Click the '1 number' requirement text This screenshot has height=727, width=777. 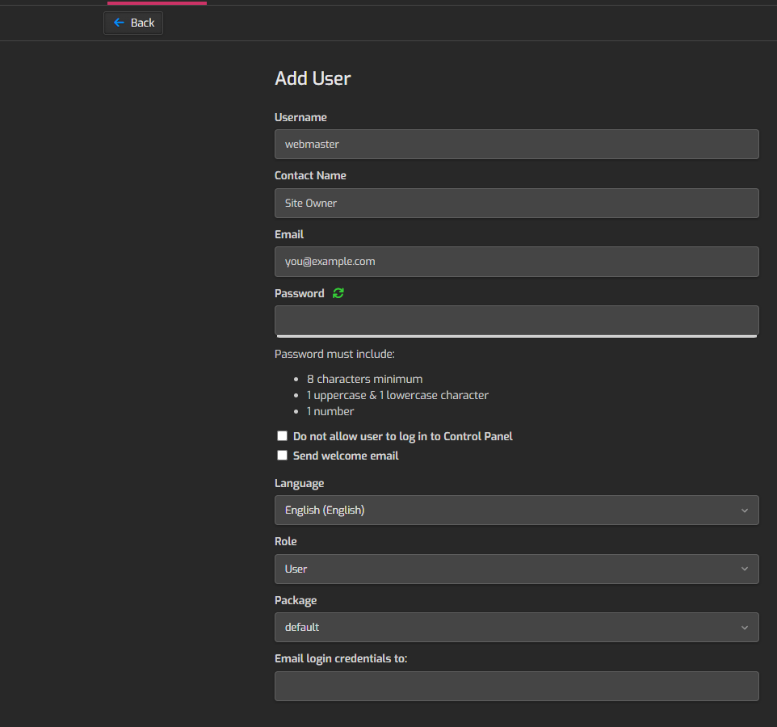pyautogui.click(x=330, y=411)
